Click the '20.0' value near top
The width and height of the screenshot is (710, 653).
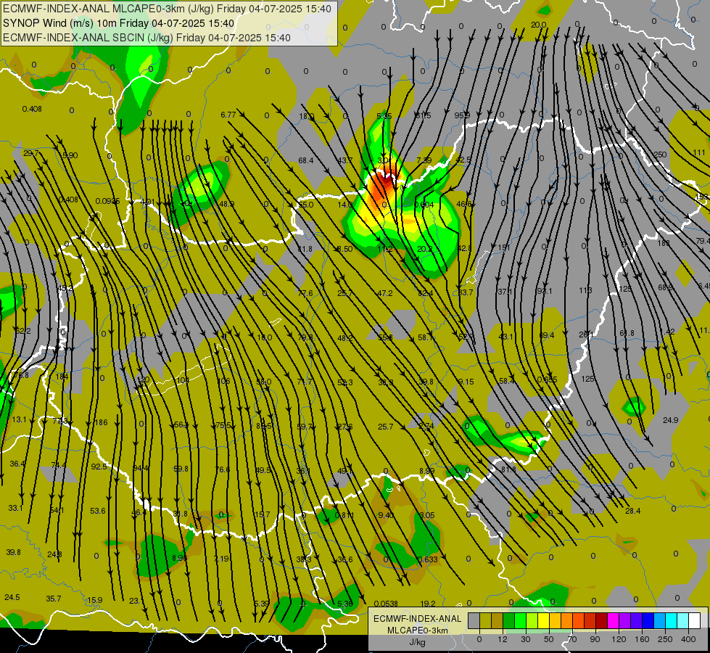(538, 25)
